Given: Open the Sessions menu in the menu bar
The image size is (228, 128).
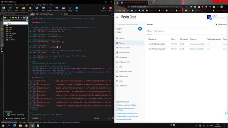Looking at the screenshot, I should coord(10,5).
